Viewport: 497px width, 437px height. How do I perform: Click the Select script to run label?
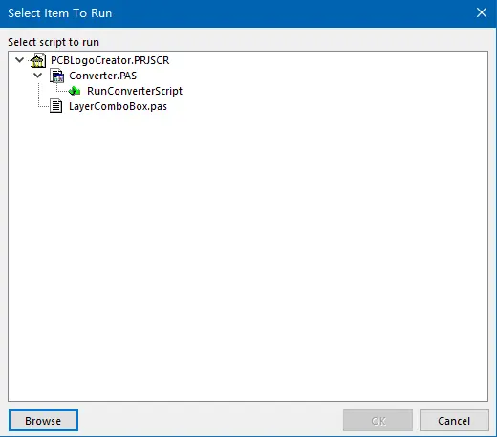pos(54,42)
